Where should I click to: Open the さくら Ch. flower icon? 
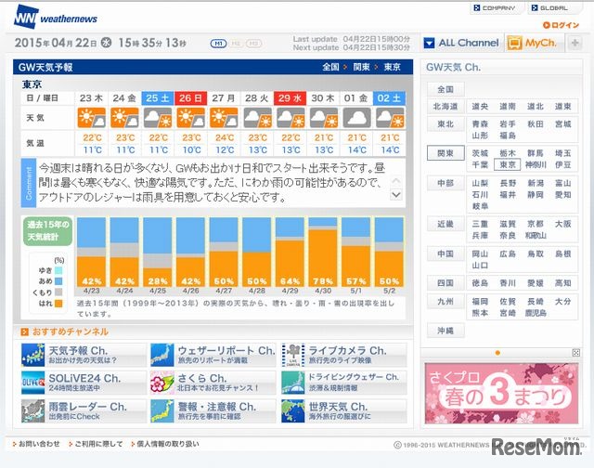(x=162, y=383)
